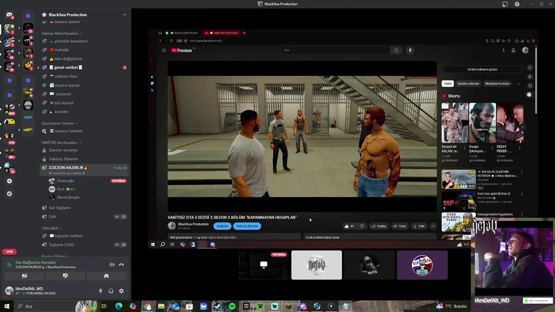Open Discord direct messages home icon
Image resolution: width=555 pixels, height=312 pixels.
click(x=9, y=15)
